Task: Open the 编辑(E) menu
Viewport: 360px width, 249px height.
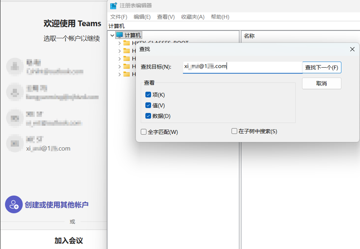Action: click(142, 17)
